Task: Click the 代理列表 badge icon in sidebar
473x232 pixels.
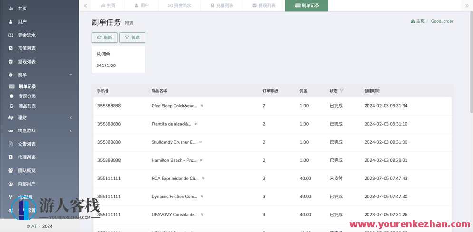Action: point(11,158)
